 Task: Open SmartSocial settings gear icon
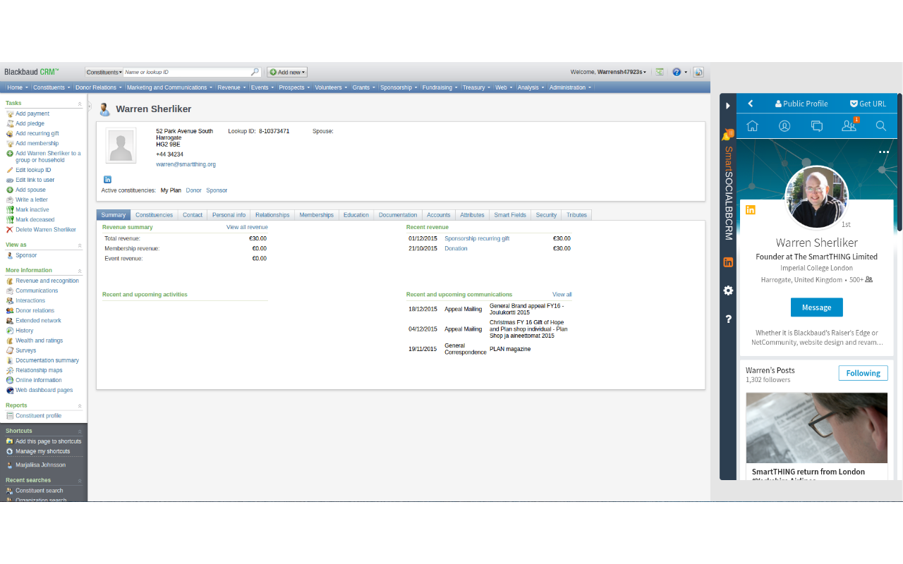(728, 290)
